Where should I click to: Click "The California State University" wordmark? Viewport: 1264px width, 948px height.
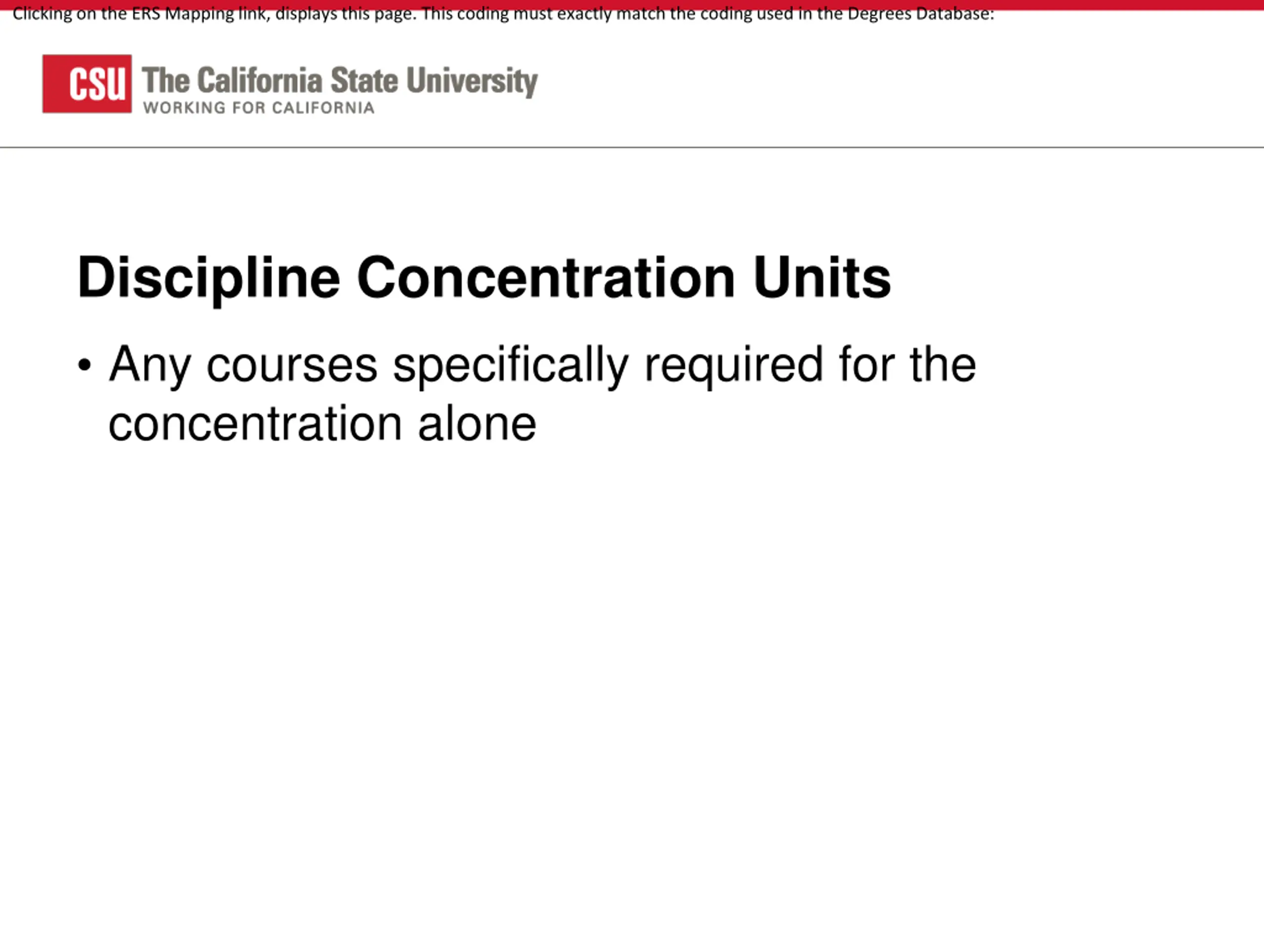[340, 81]
